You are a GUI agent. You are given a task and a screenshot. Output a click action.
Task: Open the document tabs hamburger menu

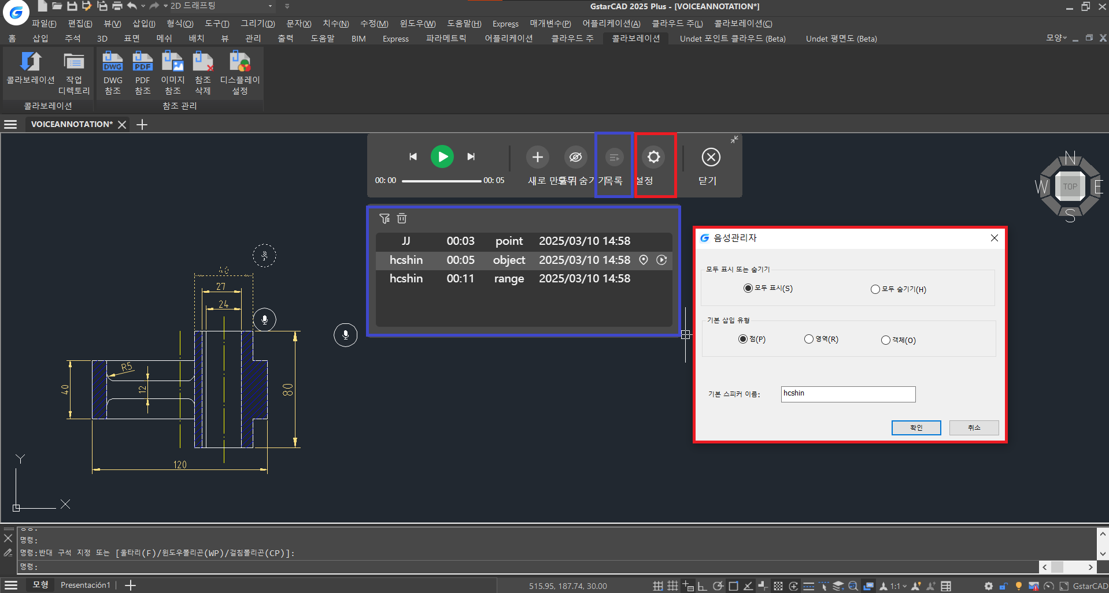pos(10,124)
